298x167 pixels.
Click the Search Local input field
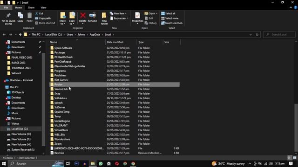[279, 35]
